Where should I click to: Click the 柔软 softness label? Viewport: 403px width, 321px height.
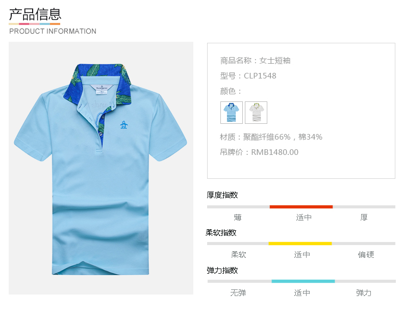239,254
